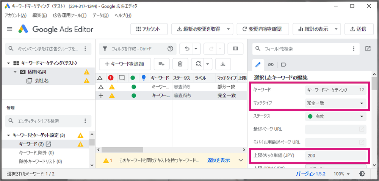Open entity type search options
The height and width of the screenshot is (181, 379).
click(85, 121)
